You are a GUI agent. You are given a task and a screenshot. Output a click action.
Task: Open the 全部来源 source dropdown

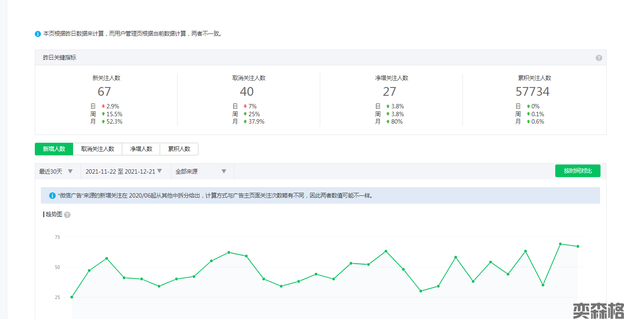click(x=202, y=171)
